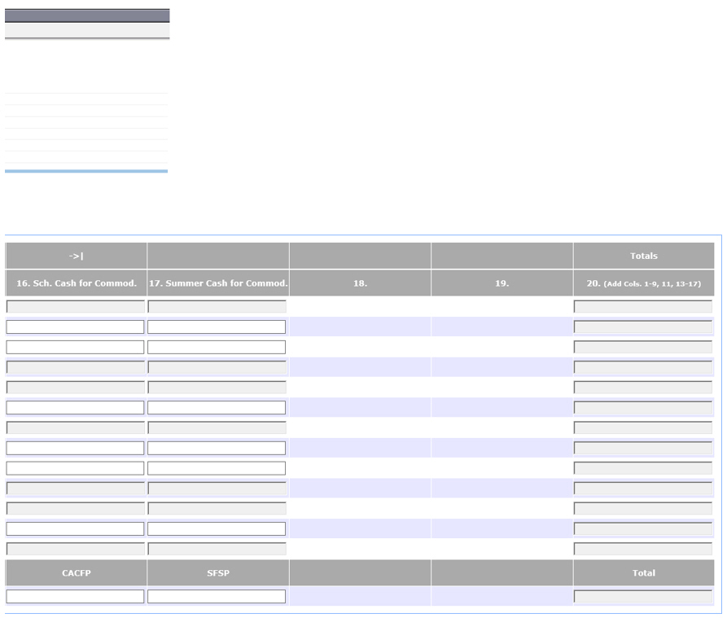
Task: Focus the input field under SFSP
Action: (x=217, y=596)
